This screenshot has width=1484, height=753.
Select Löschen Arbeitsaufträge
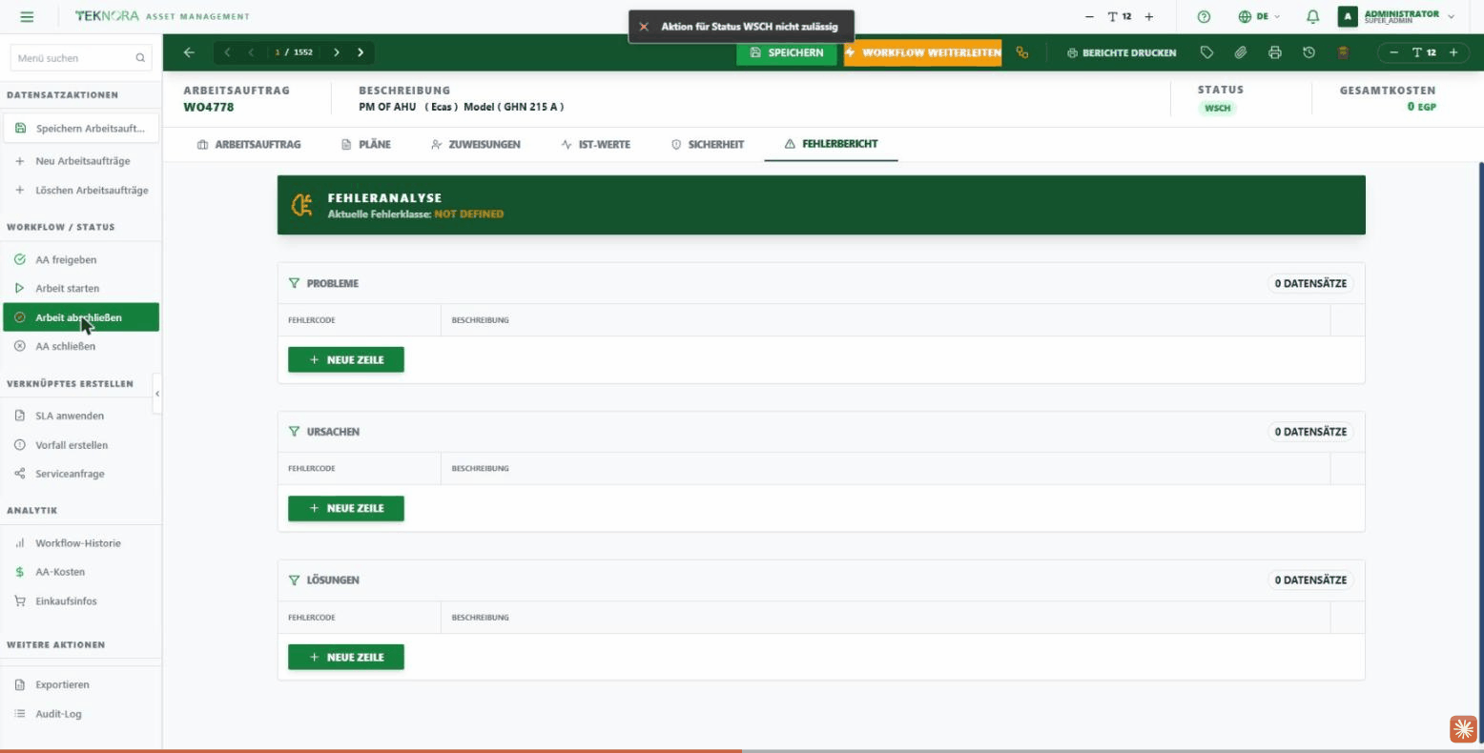coord(81,190)
